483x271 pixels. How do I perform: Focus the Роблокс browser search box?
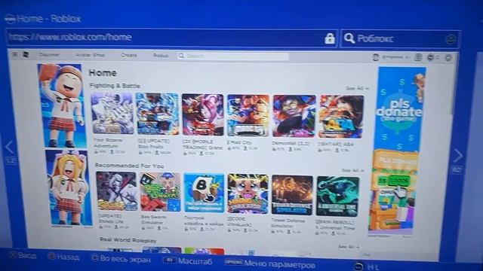401,38
